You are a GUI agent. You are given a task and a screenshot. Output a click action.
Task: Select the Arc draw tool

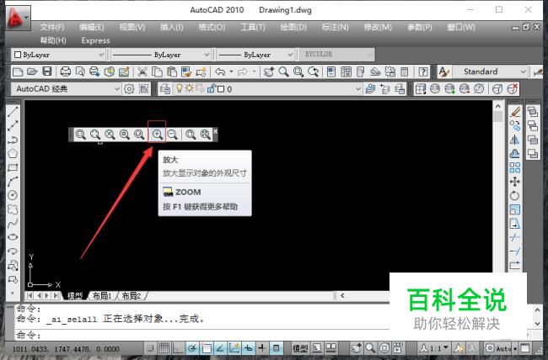13,182
